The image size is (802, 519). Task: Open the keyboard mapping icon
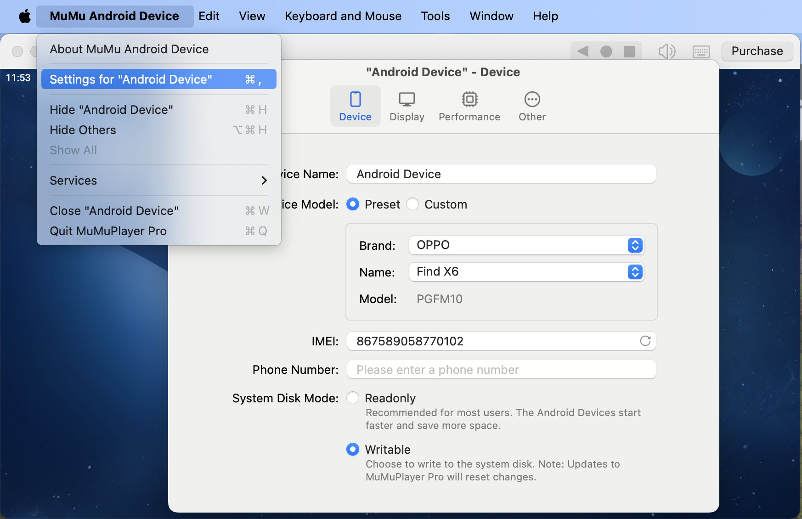point(701,51)
